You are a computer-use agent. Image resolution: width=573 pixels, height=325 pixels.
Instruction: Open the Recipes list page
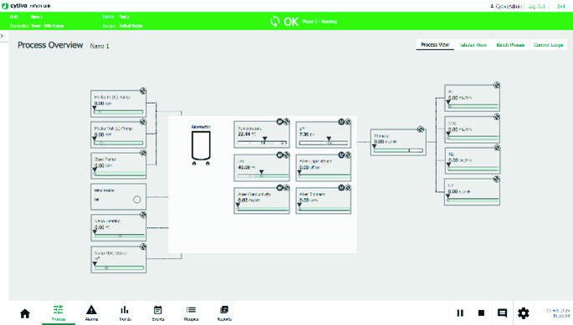[x=191, y=313]
